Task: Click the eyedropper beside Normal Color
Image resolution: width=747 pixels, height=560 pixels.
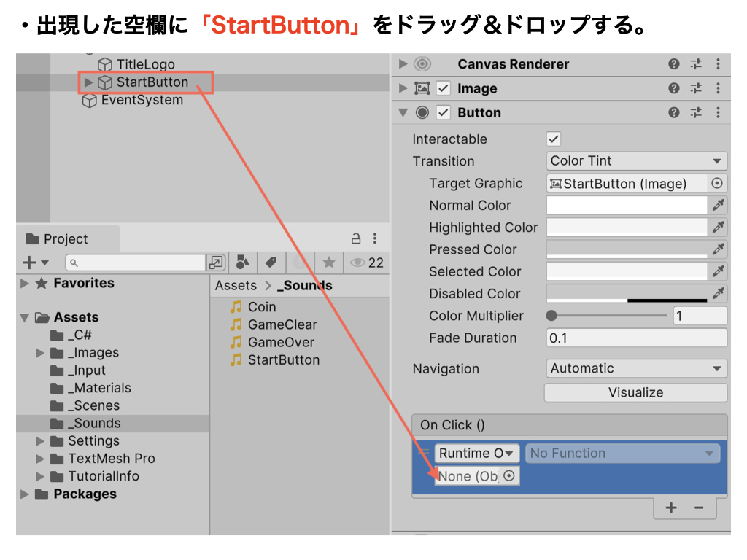Action: coord(719,206)
